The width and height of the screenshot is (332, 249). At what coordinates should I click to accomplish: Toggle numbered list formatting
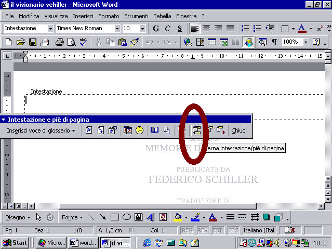pos(245,28)
